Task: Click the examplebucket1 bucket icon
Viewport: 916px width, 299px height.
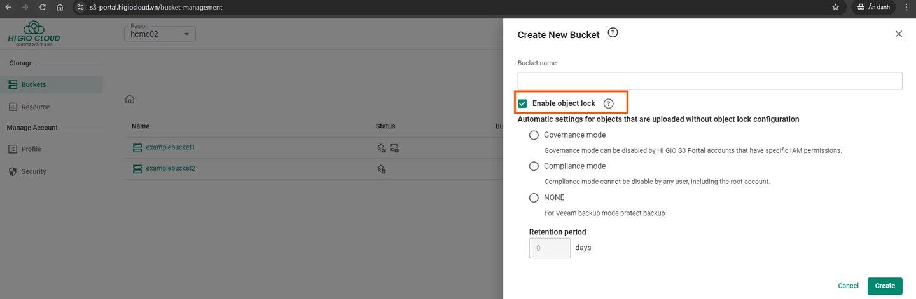Action: click(137, 147)
